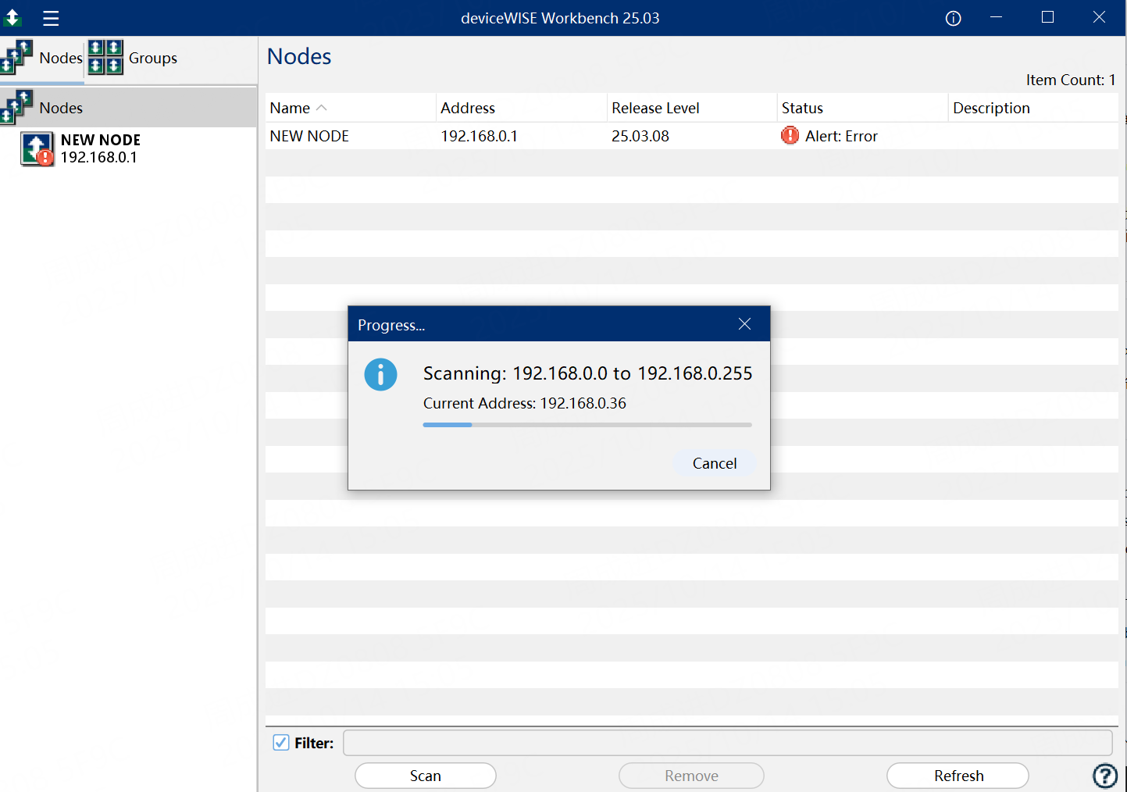1127x792 pixels.
Task: Switch to the Nodes tab
Action: [42, 59]
